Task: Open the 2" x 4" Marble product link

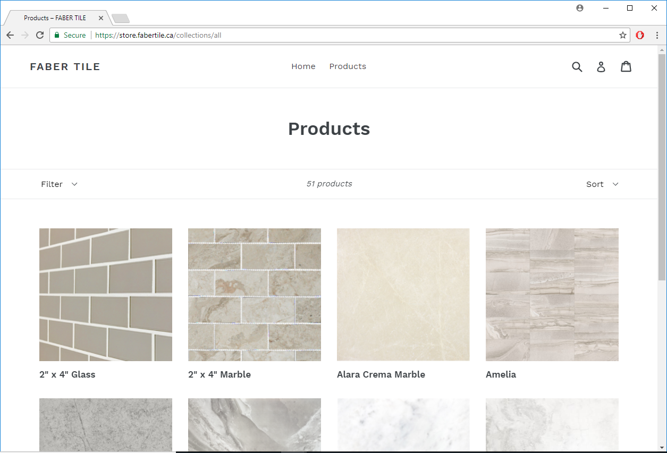Action: pos(219,374)
